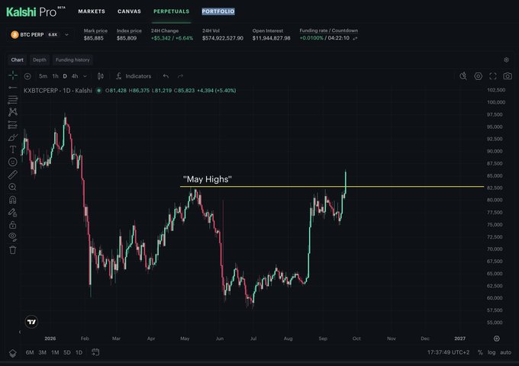This screenshot has width=519, height=366.
Task: Click the Funding rate / Countdown label
Action: [x=328, y=30]
